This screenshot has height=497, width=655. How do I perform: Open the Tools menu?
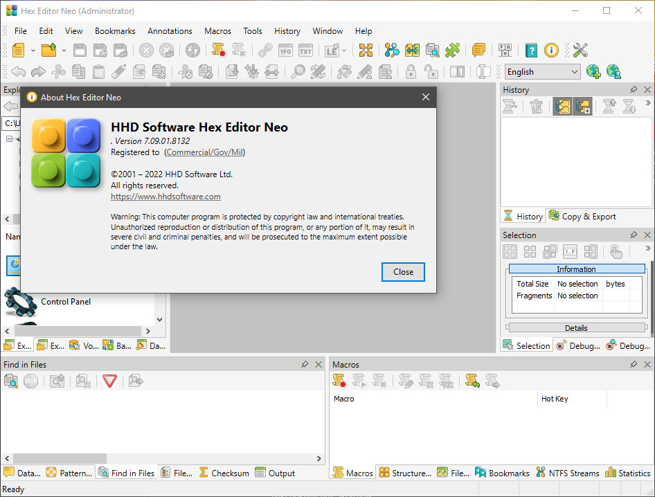[253, 31]
